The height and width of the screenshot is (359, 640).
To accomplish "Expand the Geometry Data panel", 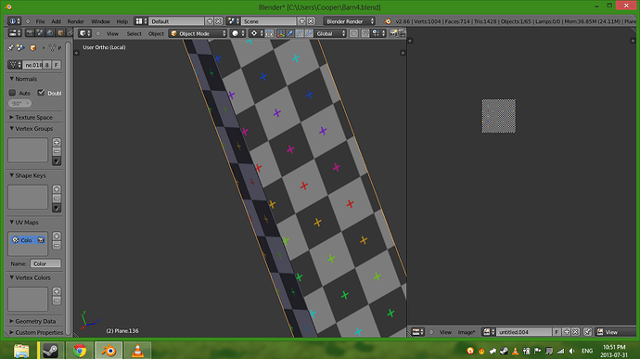I will pyautogui.click(x=12, y=321).
